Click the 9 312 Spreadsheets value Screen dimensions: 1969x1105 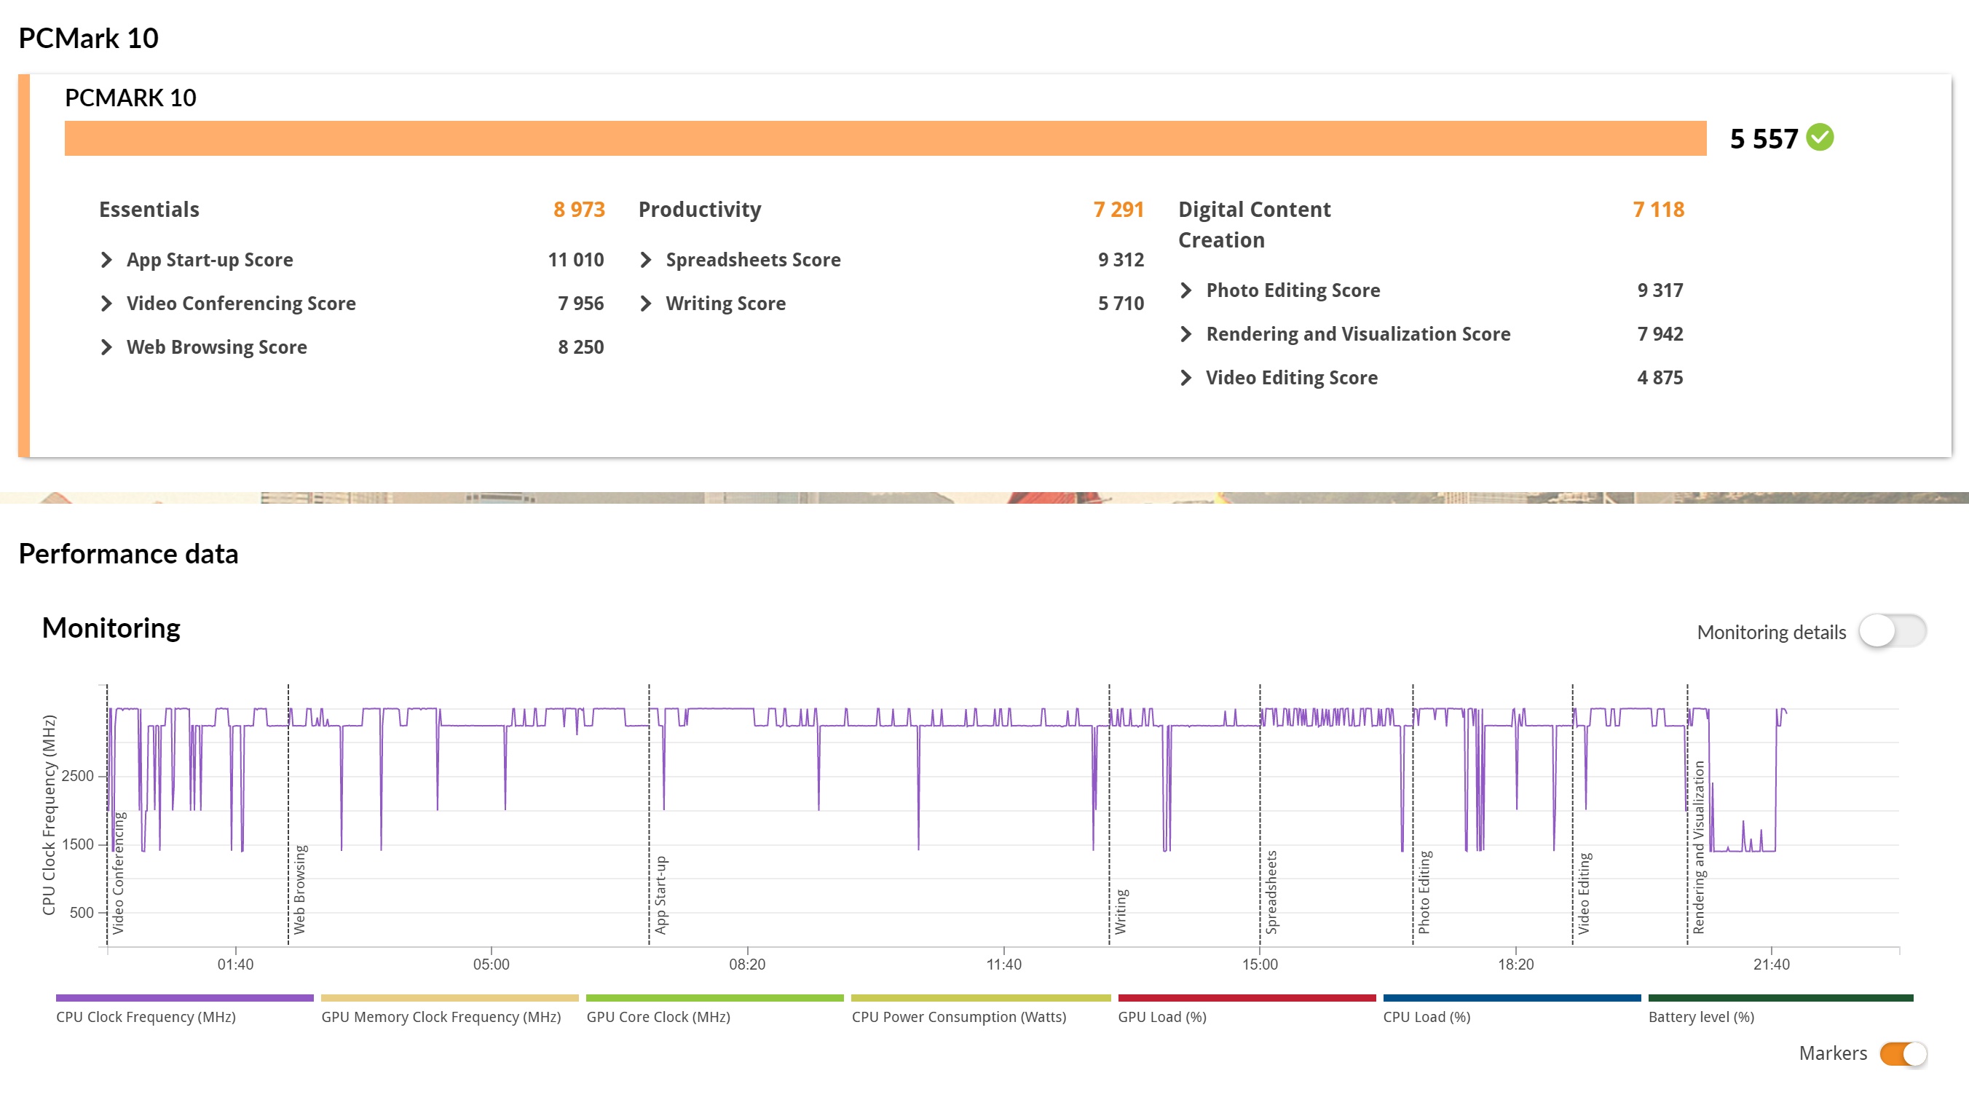(x=1121, y=260)
